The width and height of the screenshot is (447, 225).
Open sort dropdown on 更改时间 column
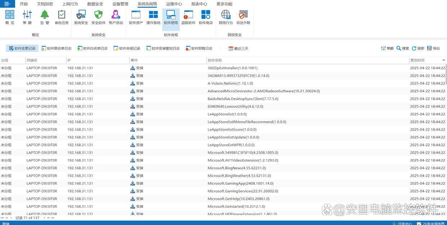(443, 60)
